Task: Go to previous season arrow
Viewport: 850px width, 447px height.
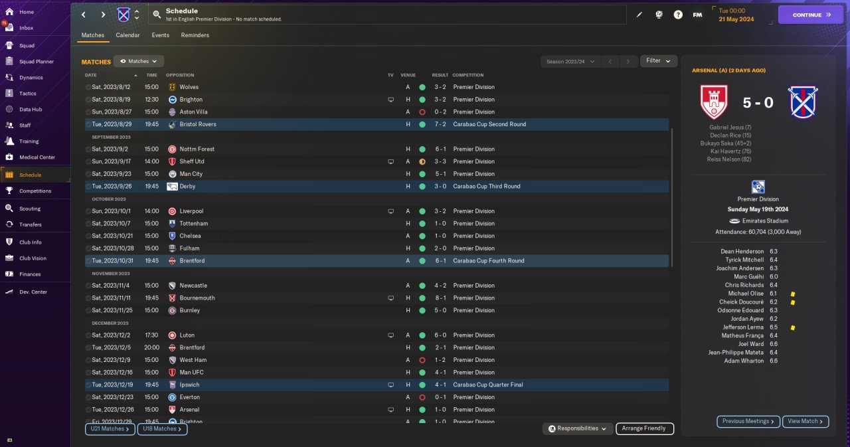Action: pos(610,61)
